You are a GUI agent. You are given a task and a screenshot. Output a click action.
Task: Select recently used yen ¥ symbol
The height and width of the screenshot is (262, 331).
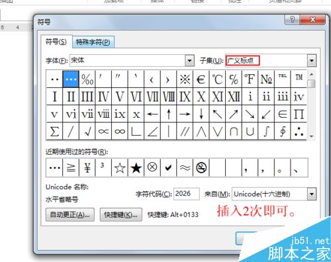pyautogui.click(x=87, y=167)
